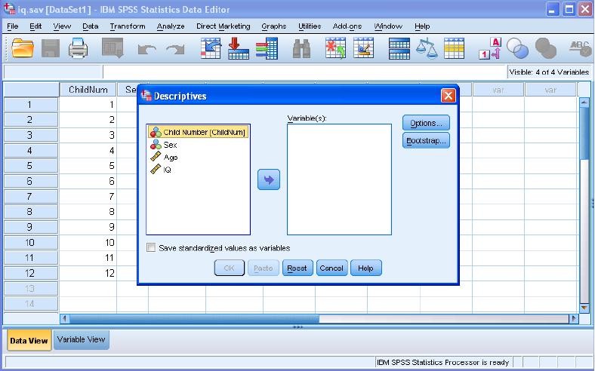Open the Recall recently used dialogs icon

tap(113, 48)
